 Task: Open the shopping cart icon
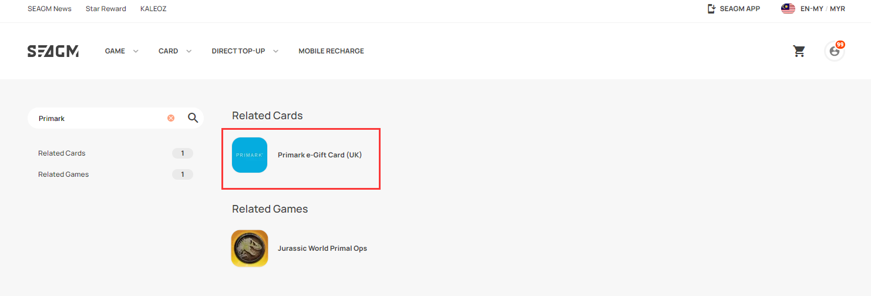click(799, 51)
